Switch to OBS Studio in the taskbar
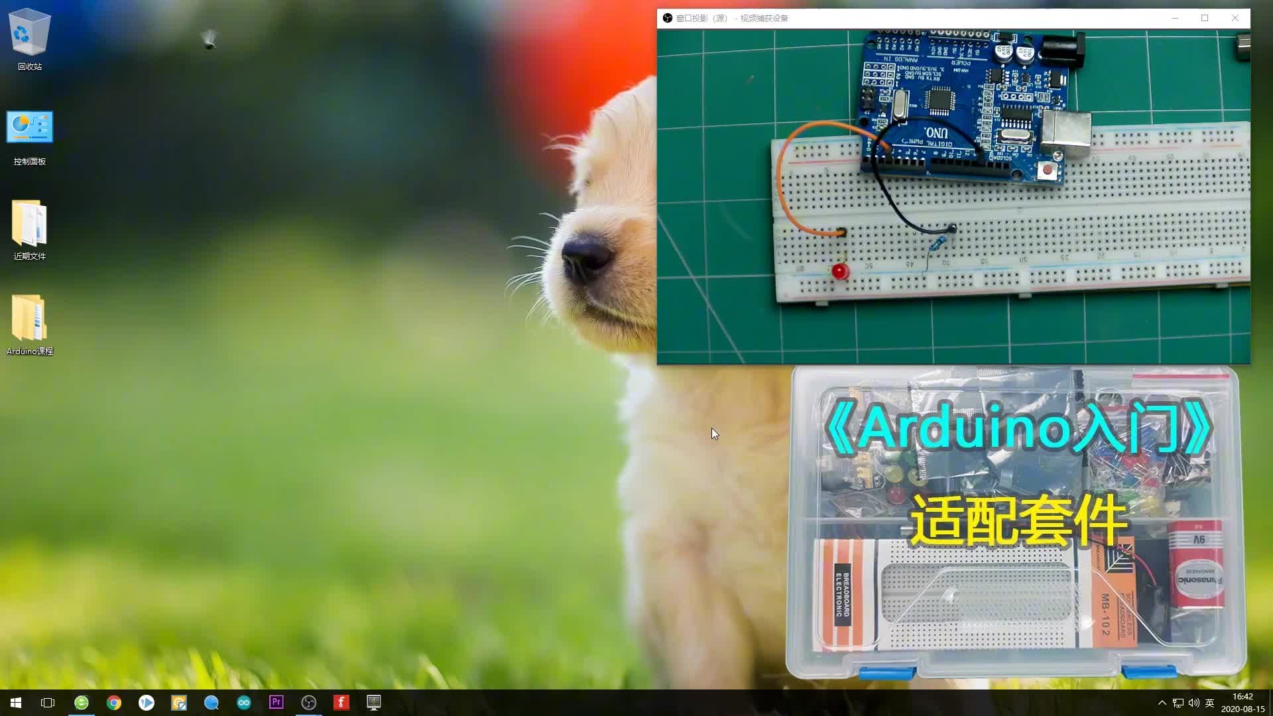 click(309, 703)
